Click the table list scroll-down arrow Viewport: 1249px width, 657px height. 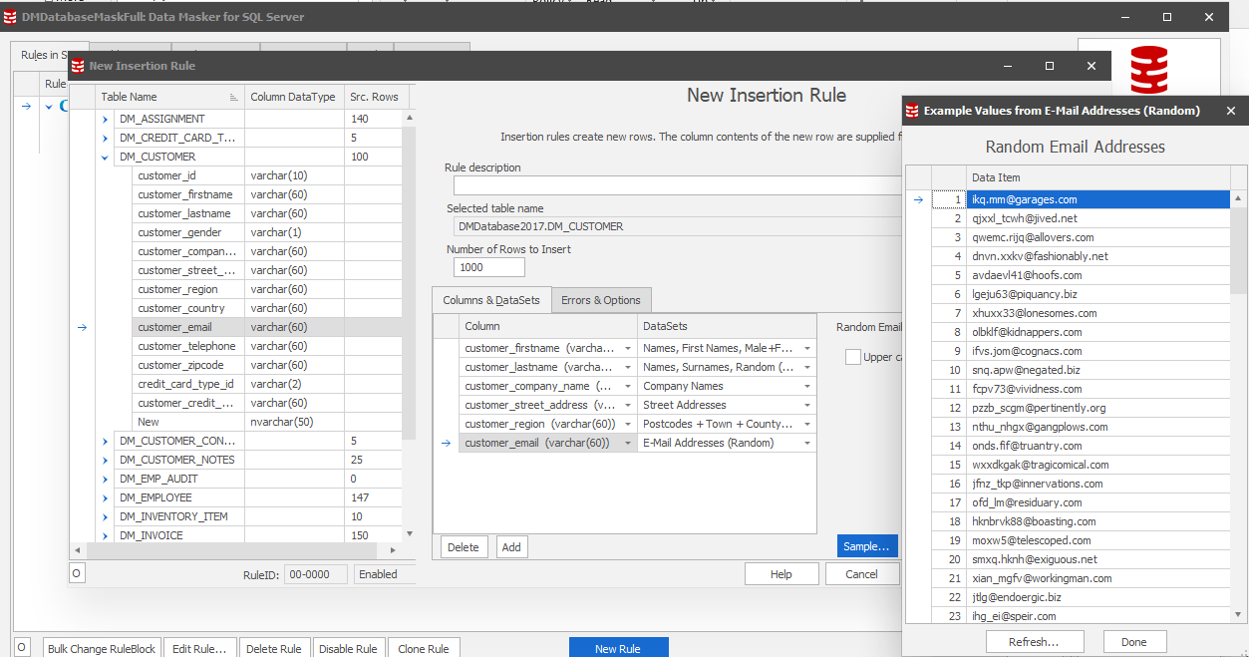[x=409, y=532]
